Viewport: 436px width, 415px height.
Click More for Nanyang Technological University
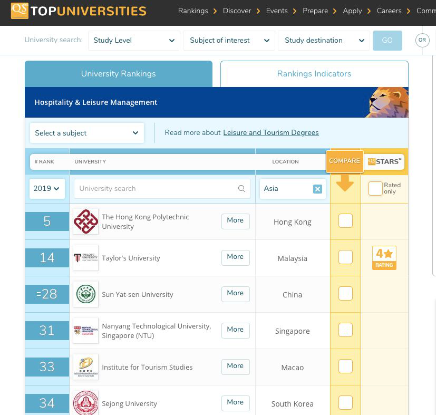coord(236,331)
